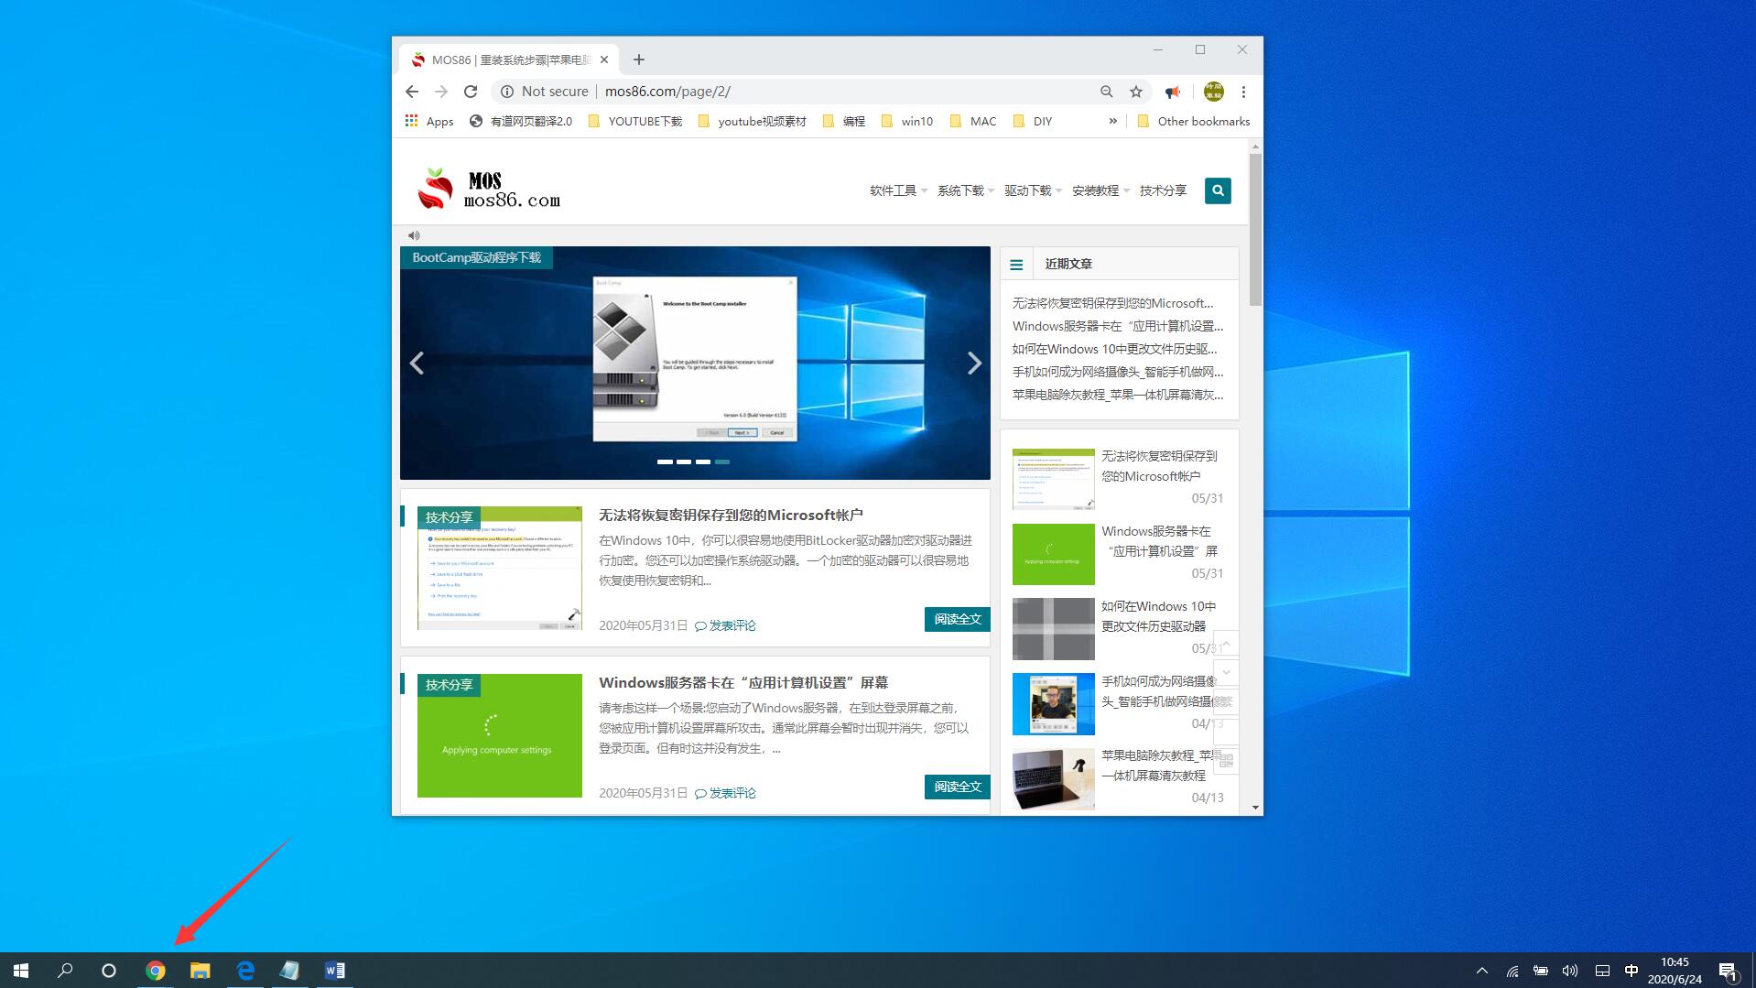Click the speaker announcement icon

coord(414,235)
